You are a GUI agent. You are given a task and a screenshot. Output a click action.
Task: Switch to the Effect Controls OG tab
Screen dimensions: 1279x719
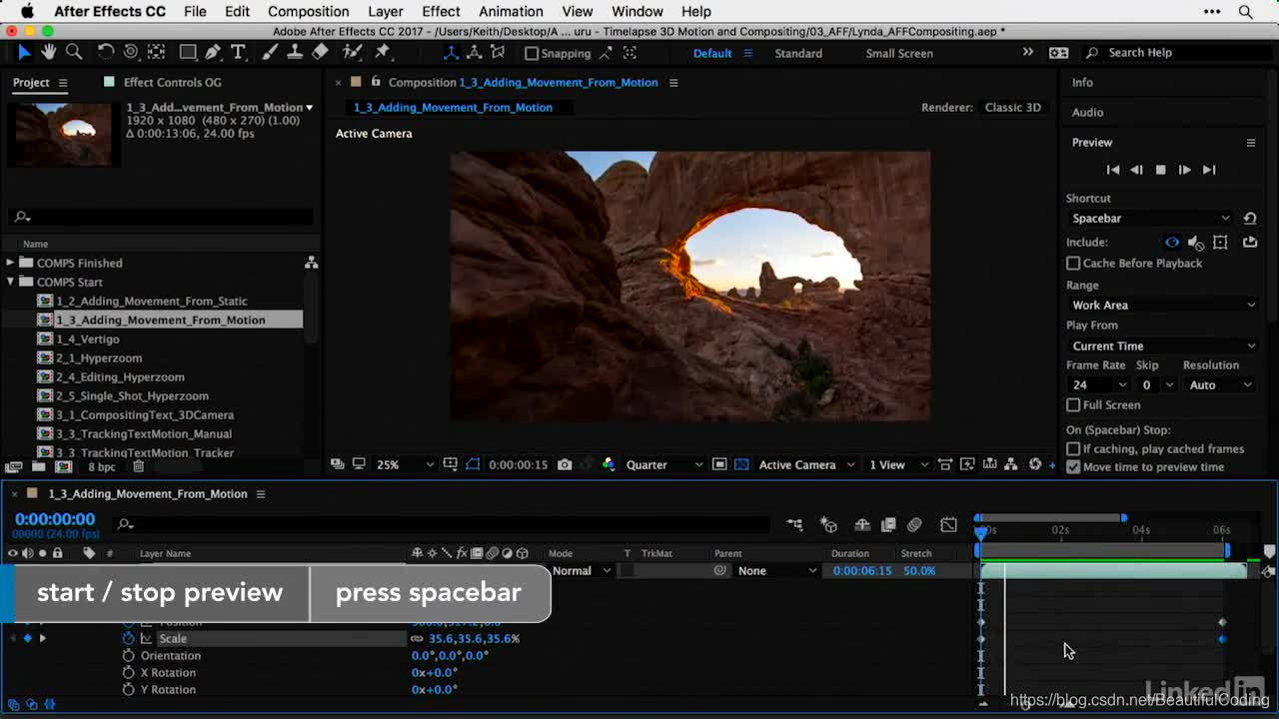click(x=172, y=82)
